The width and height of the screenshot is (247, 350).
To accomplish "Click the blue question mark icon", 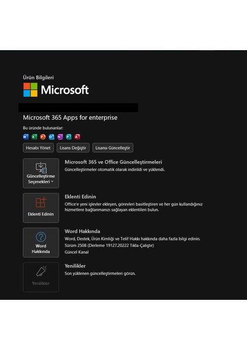I will 41,237.
